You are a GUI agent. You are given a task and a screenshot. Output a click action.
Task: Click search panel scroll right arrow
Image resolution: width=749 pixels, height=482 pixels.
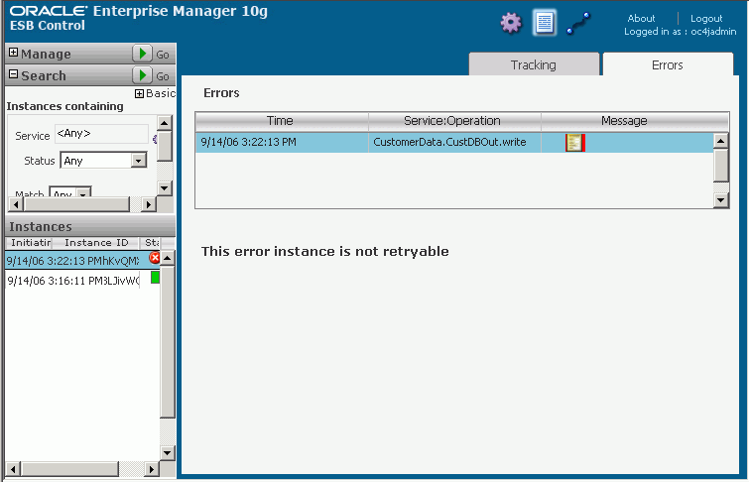pos(149,204)
